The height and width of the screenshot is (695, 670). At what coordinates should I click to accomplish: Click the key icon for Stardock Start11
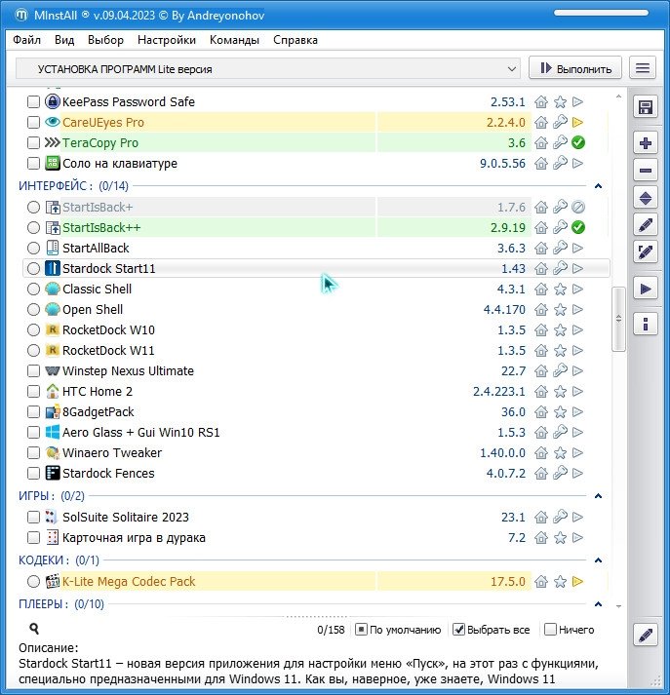(560, 269)
